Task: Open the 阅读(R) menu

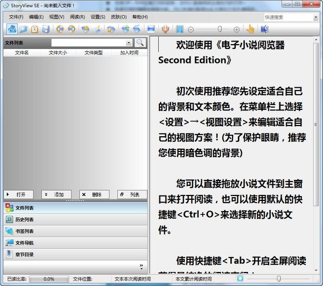Action: click(x=77, y=17)
